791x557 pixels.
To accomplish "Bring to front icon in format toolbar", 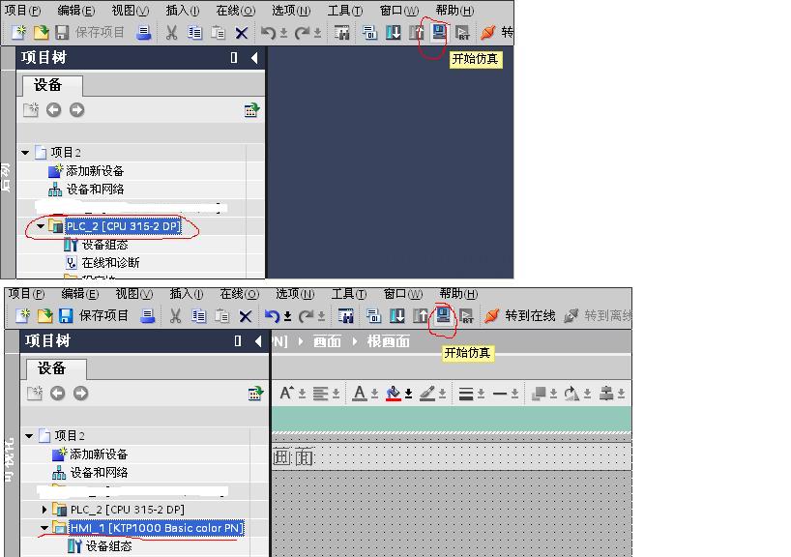I will coord(540,393).
